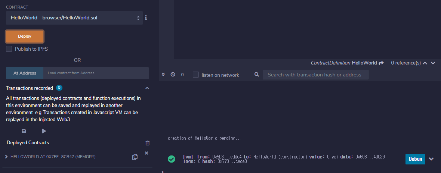Image resolution: width=441 pixels, height=173 pixels.
Task: Click the ContractDefinition HelloWorld label
Action: pos(344,63)
